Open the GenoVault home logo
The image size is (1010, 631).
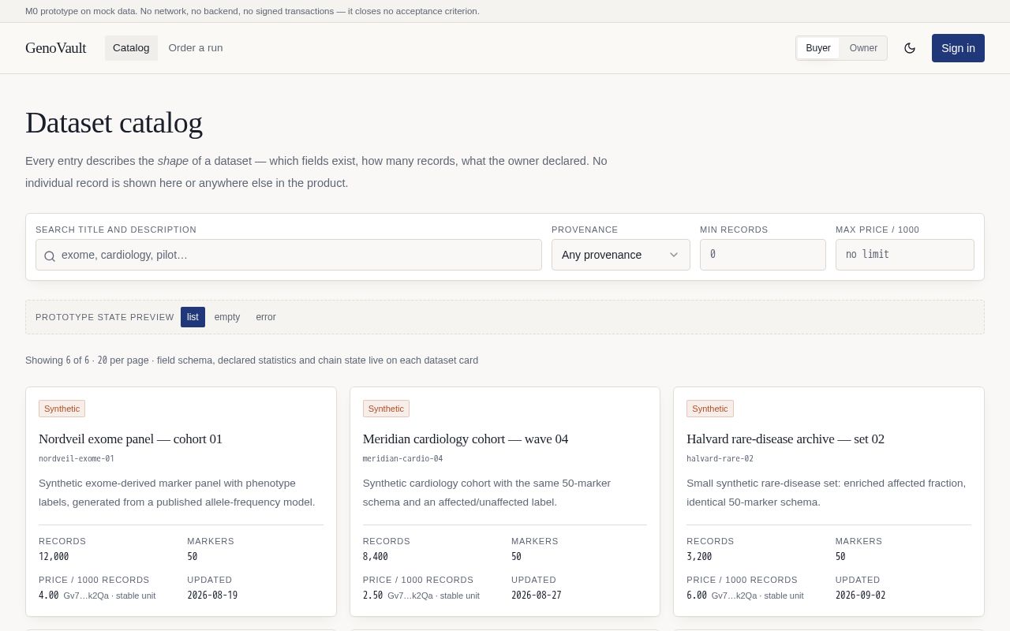point(55,48)
